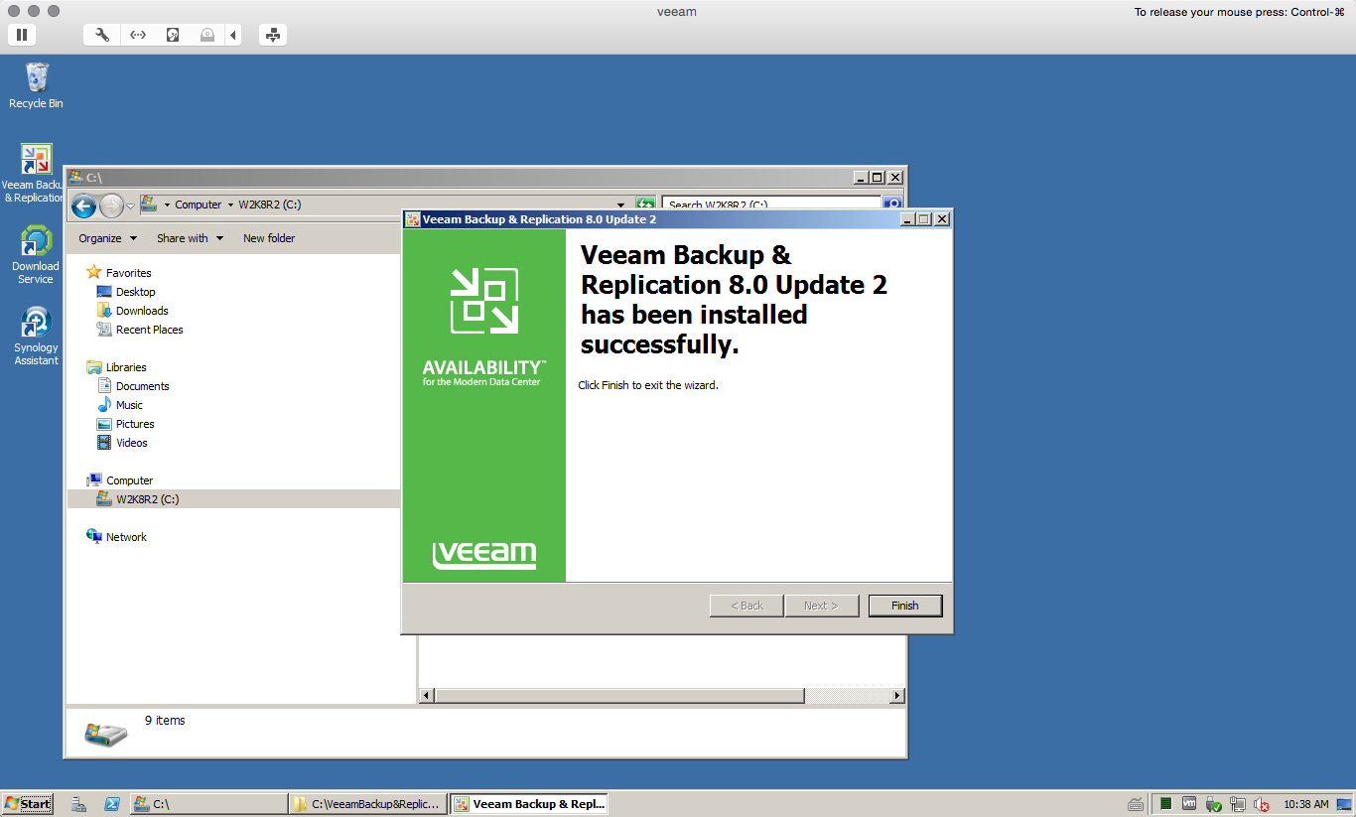
Task: Click the network adapter icon in VM toolbar
Action: pyautogui.click(x=138, y=35)
